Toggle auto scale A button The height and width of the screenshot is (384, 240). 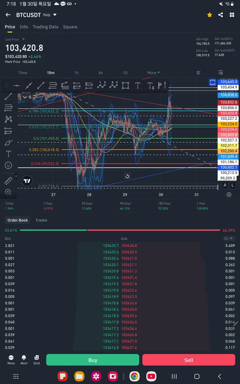tap(225, 185)
